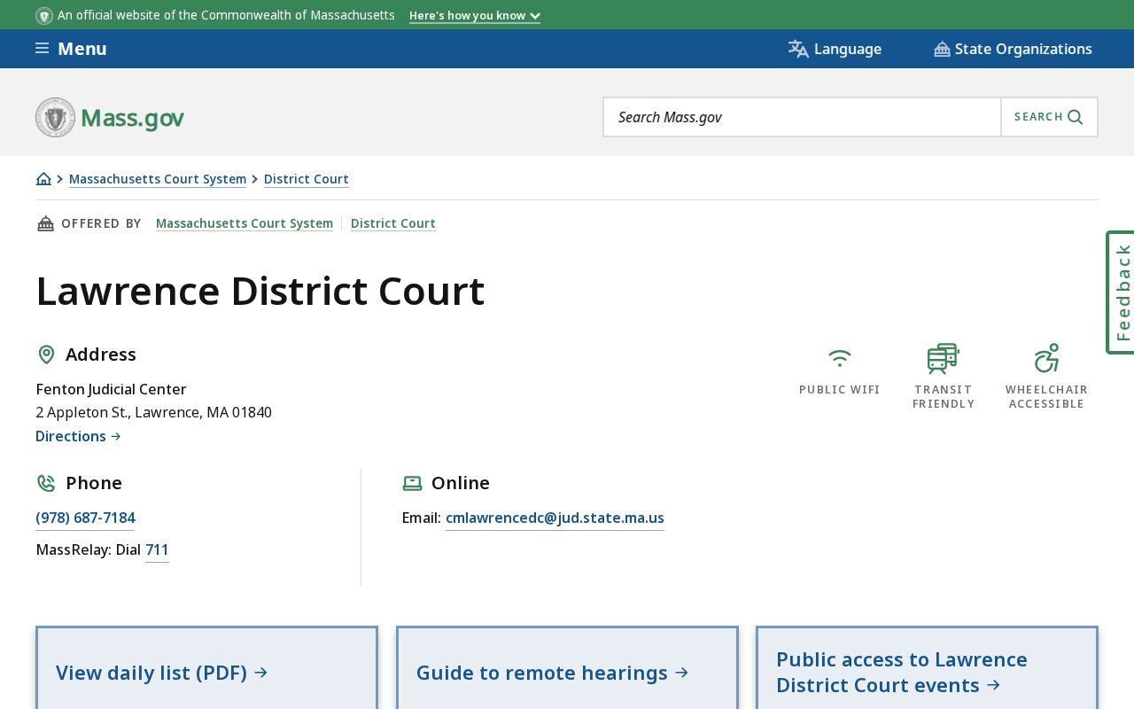Click the Phone handset icon
1134x709 pixels.
pyautogui.click(x=46, y=483)
